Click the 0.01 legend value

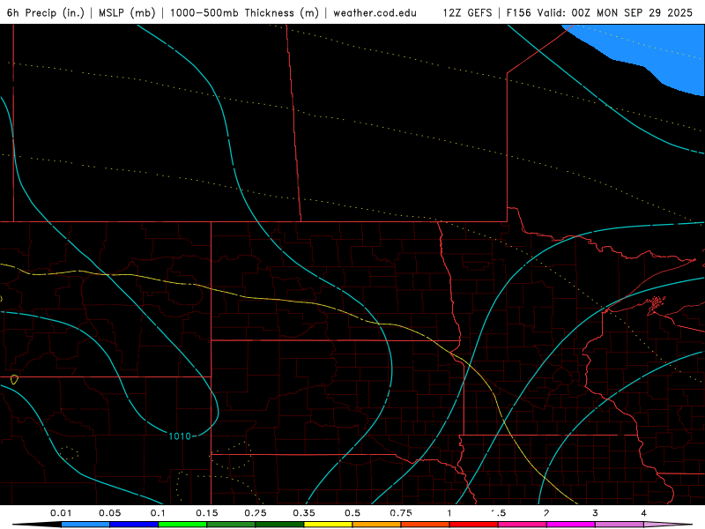tap(61, 513)
